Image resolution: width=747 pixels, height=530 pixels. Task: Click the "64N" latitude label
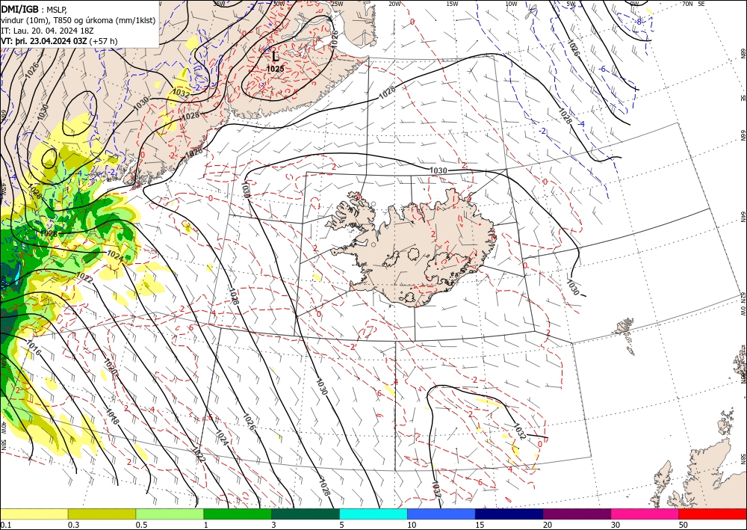743,217
